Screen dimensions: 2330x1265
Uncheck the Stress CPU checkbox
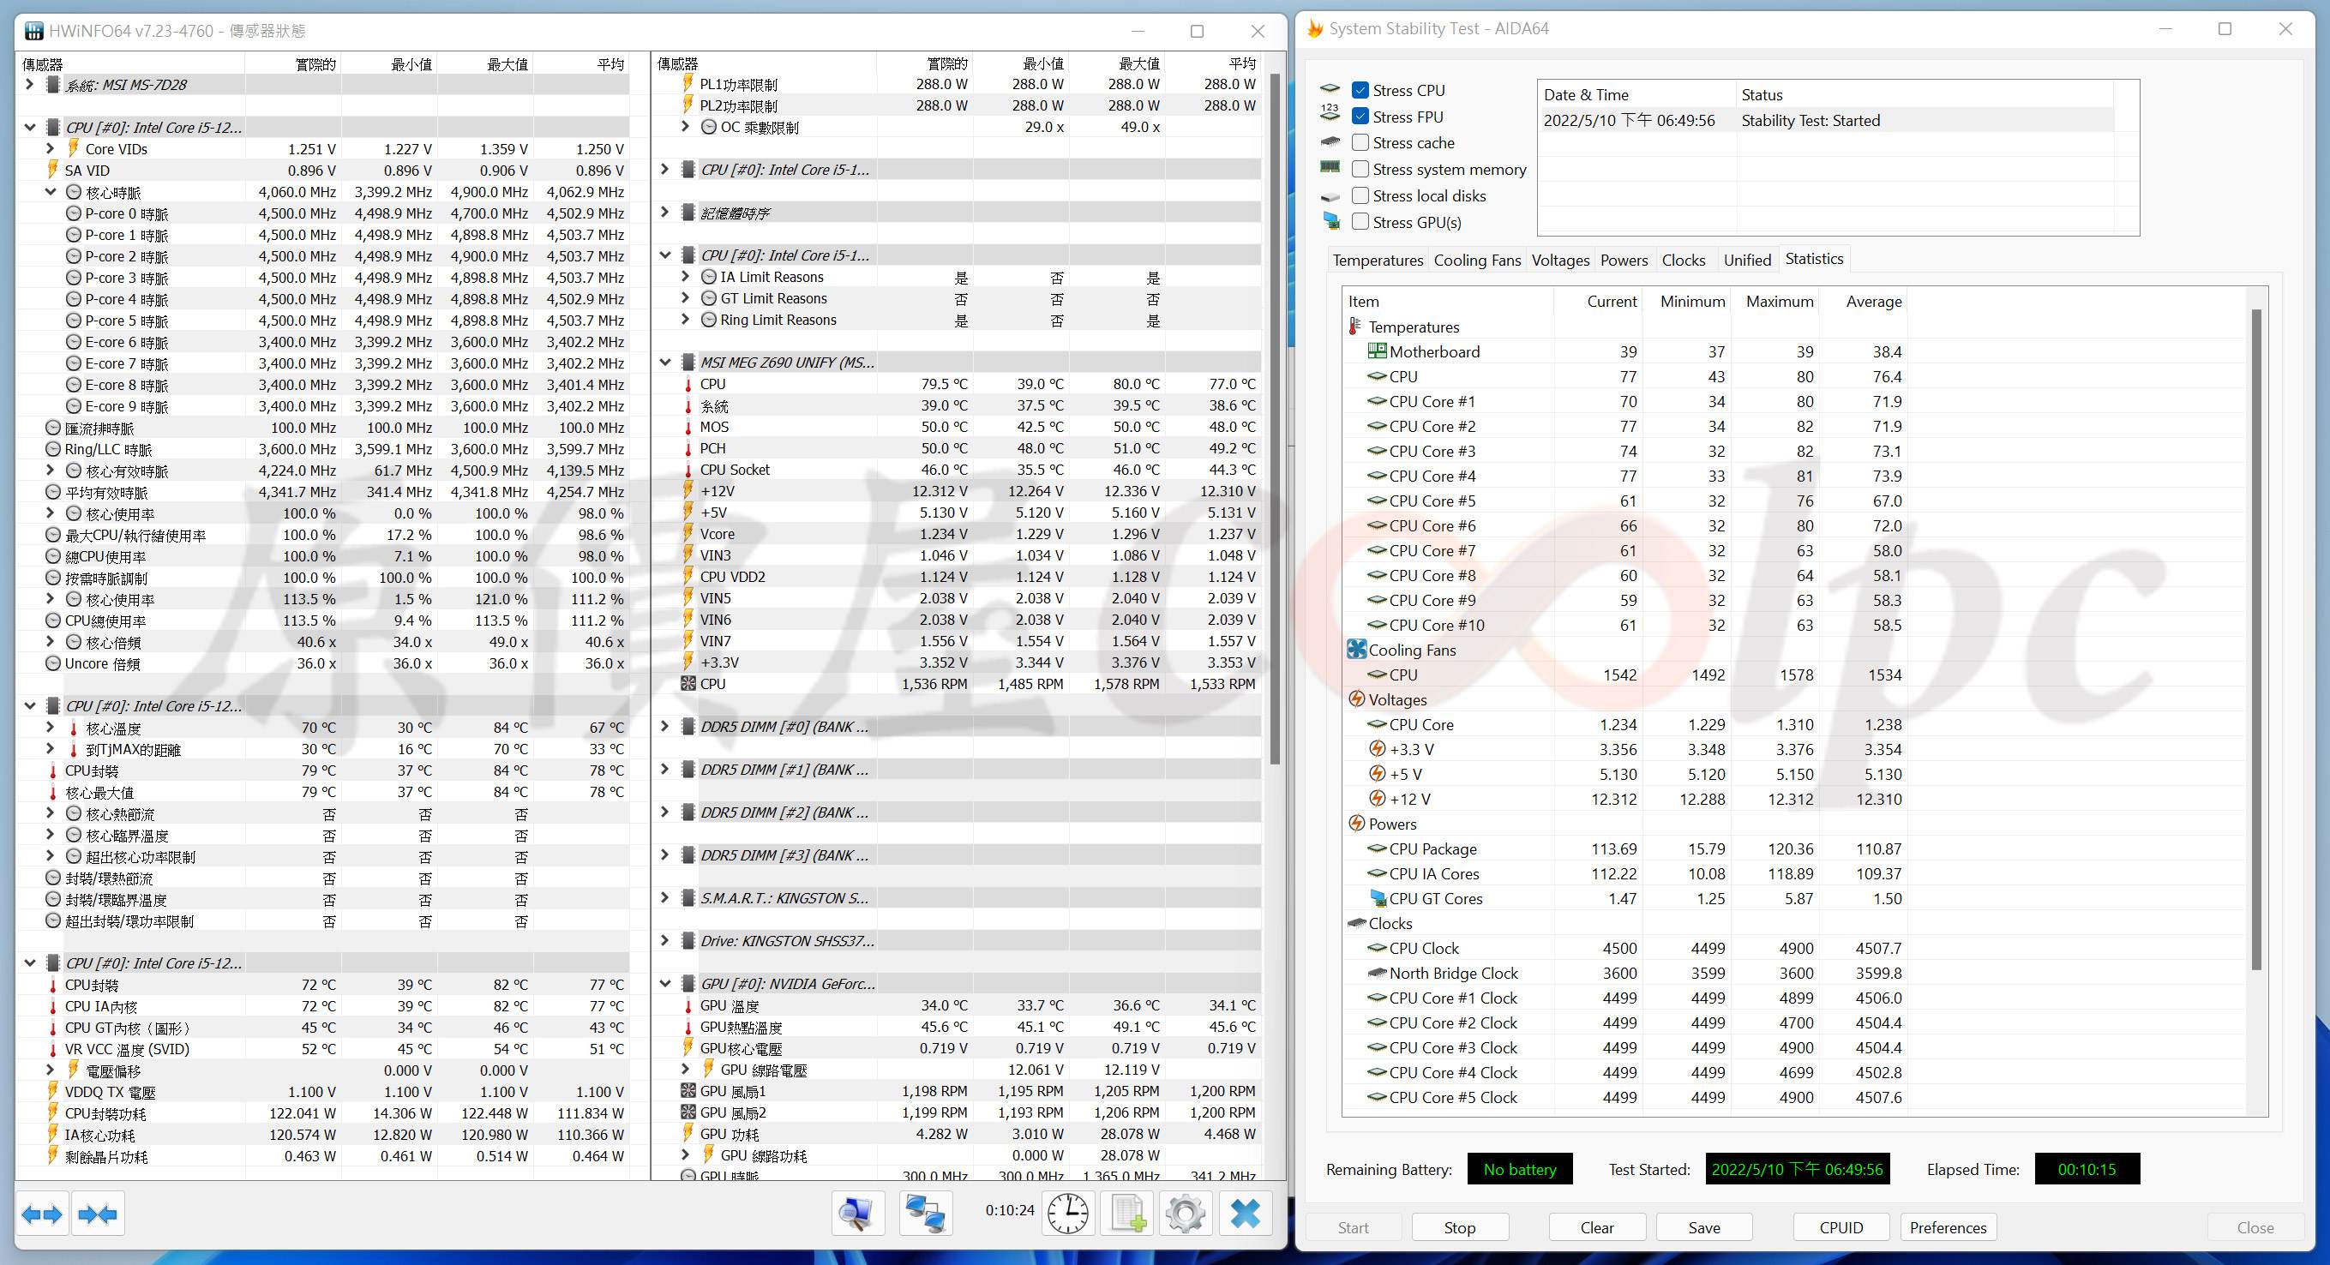coord(1360,91)
